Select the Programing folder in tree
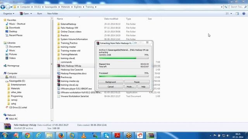 pyautogui.click(x=17, y=96)
